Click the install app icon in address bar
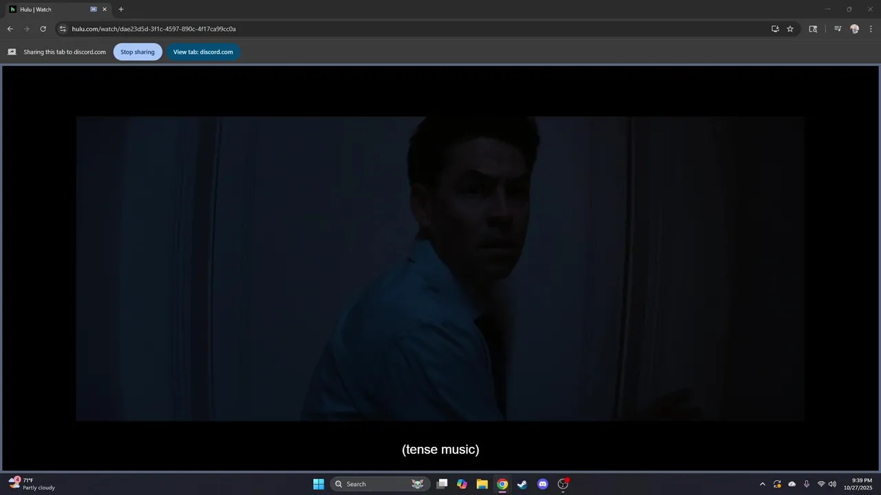This screenshot has width=881, height=495. point(775,29)
